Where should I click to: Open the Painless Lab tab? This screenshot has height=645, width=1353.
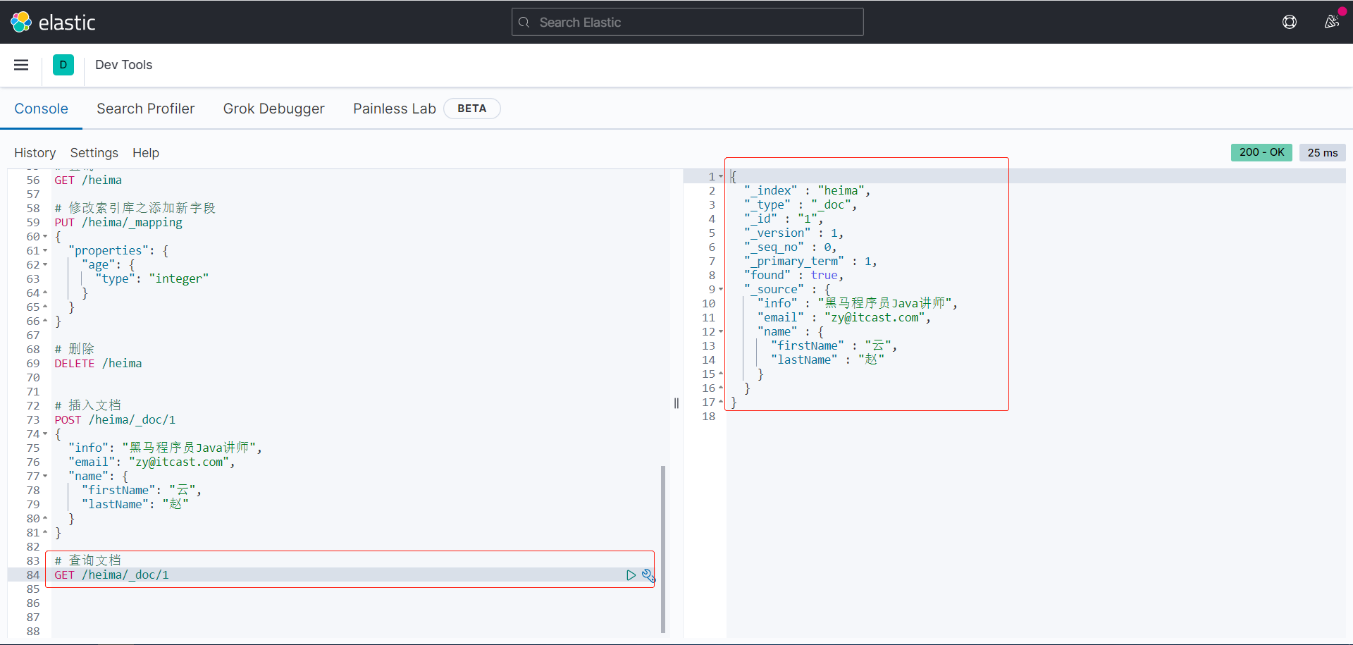pyautogui.click(x=395, y=109)
